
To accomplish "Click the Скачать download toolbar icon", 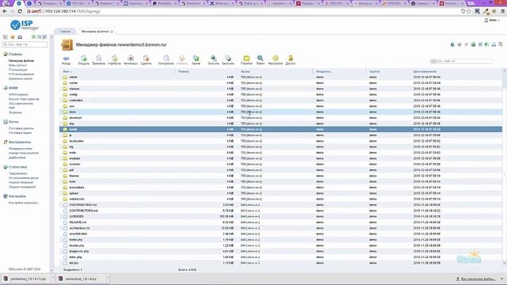I will 213,59.
